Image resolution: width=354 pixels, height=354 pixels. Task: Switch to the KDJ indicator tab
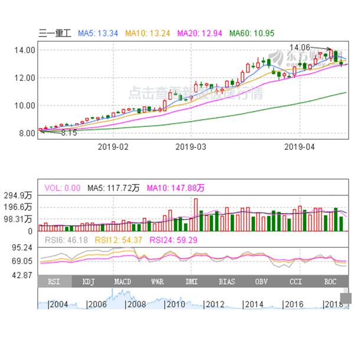pyautogui.click(x=89, y=281)
